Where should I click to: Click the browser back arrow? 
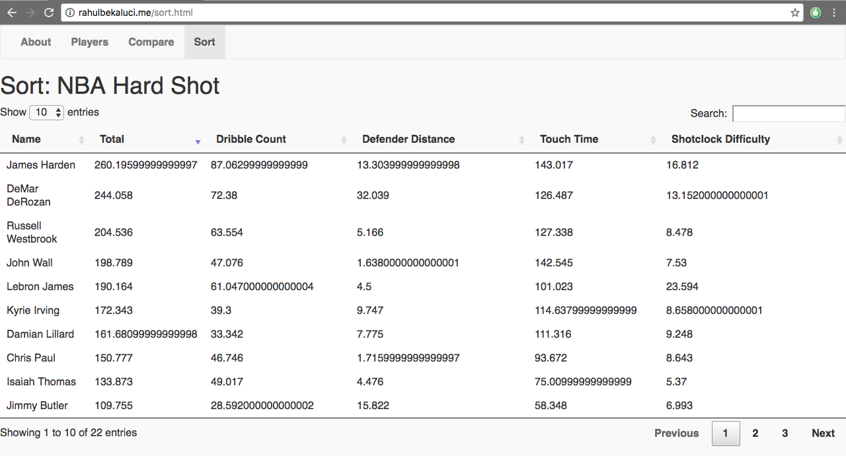pos(12,13)
